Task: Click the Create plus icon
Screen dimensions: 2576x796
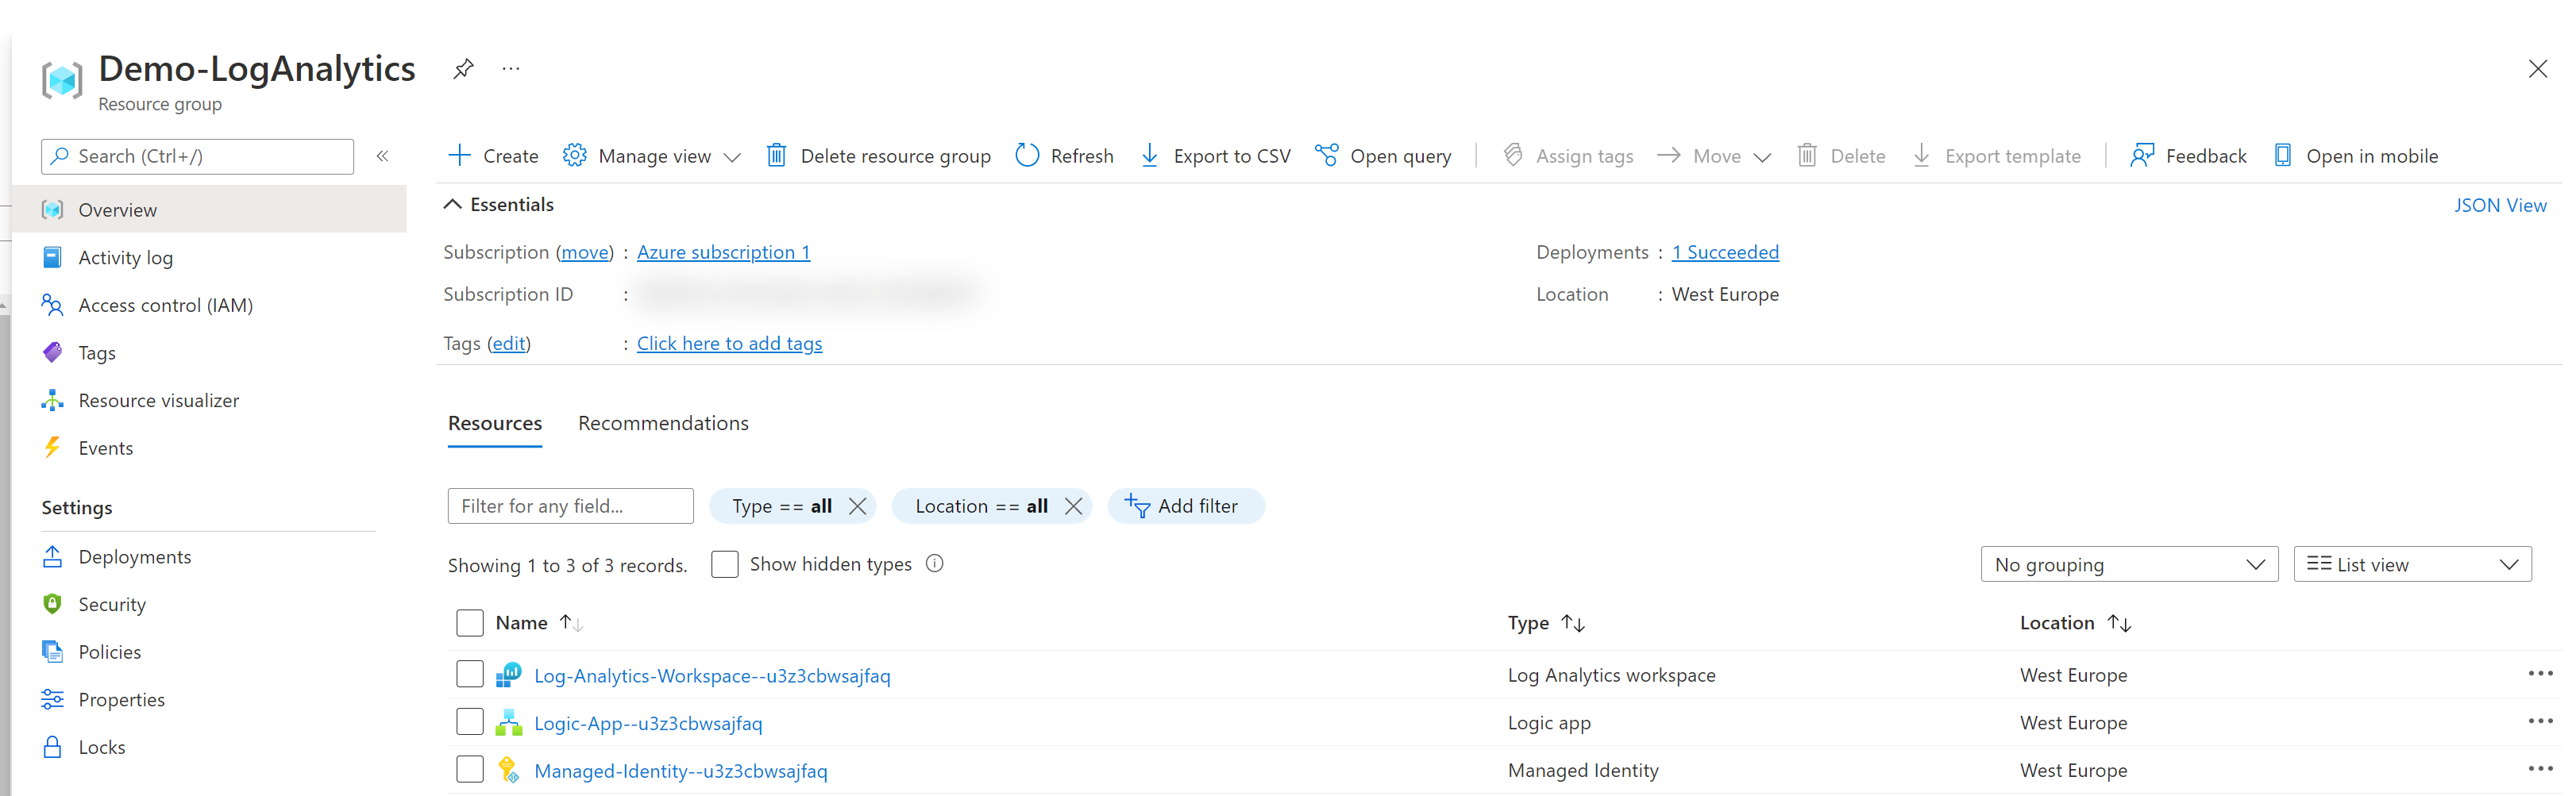Action: [x=459, y=155]
